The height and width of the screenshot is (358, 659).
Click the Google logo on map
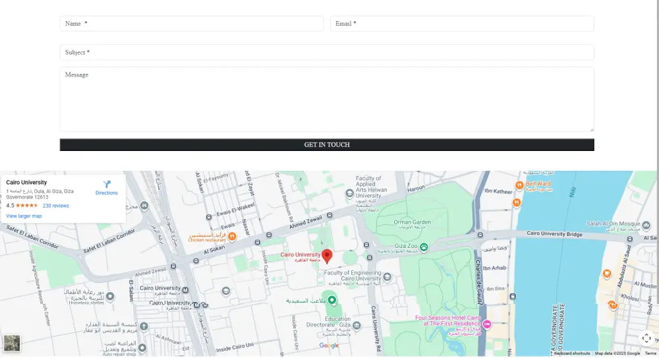[x=329, y=345]
